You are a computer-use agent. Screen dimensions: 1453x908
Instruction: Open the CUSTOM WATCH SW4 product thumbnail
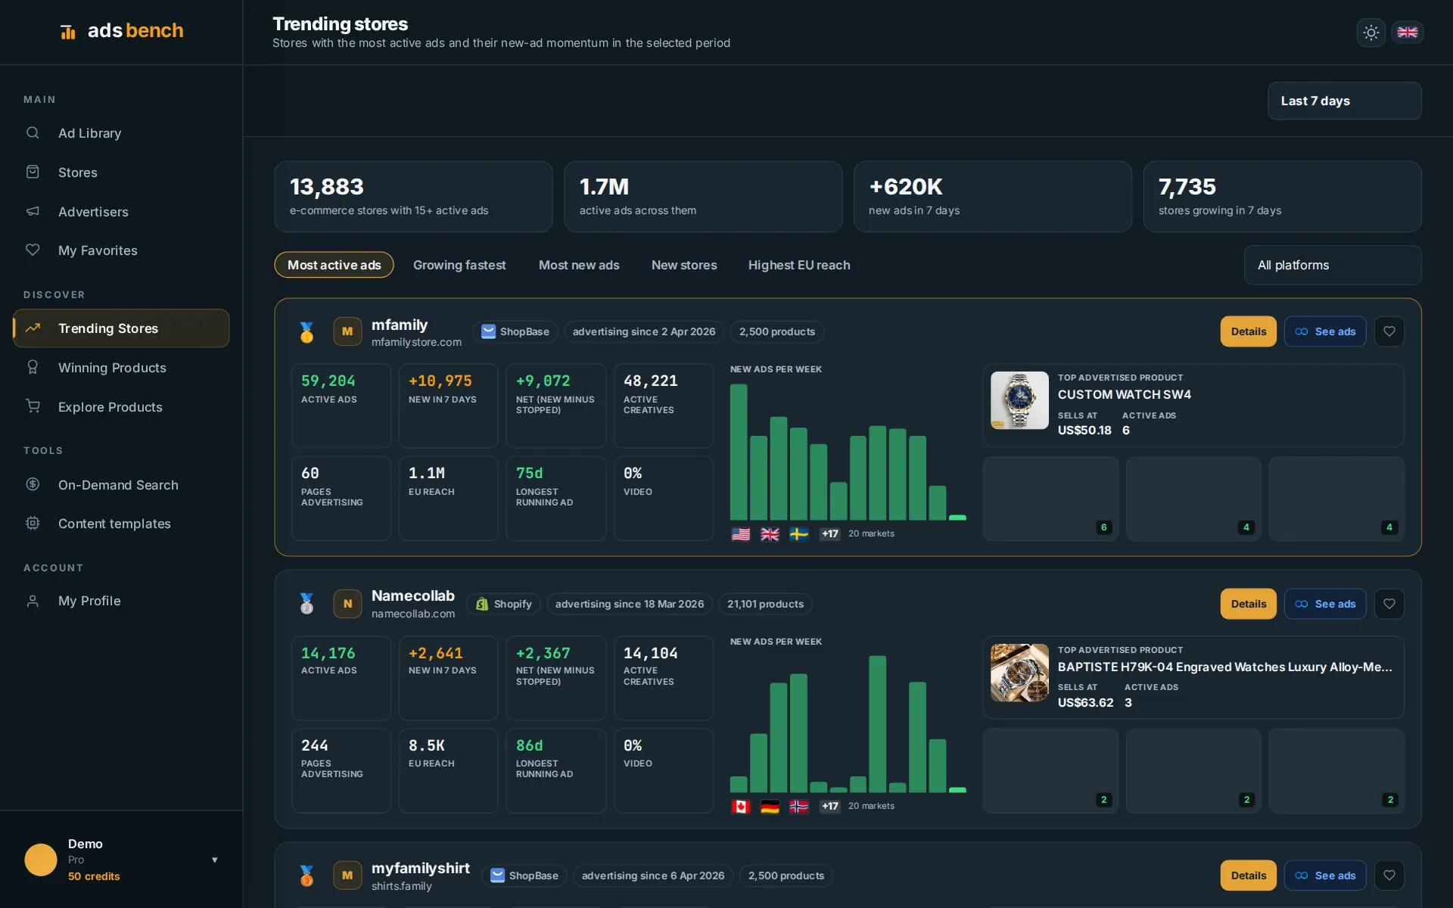pyautogui.click(x=1019, y=400)
